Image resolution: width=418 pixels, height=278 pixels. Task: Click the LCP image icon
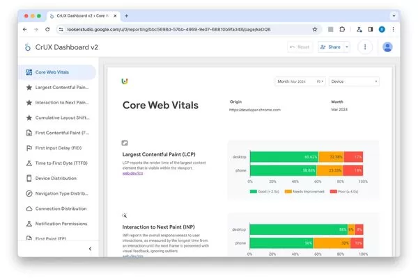125,143
